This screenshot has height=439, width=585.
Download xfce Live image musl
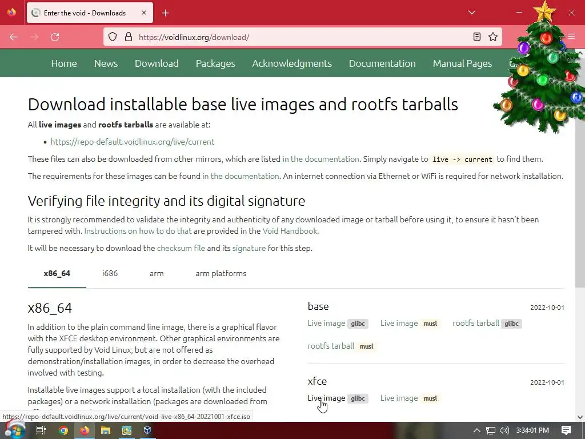[410, 398]
